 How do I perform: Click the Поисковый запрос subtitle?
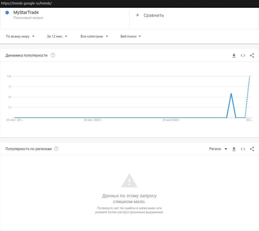[x=28, y=18]
